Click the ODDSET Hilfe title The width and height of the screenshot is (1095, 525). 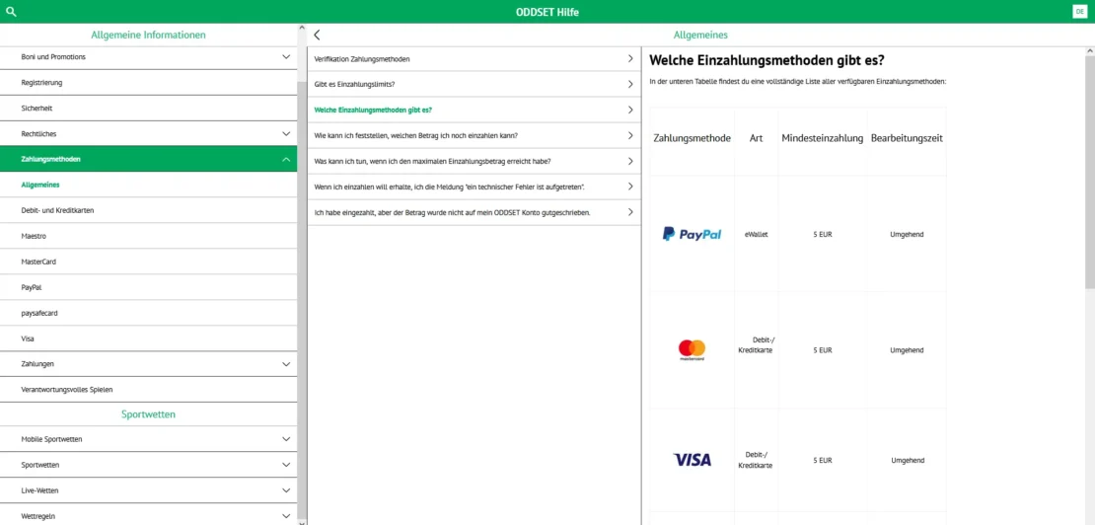[547, 12]
